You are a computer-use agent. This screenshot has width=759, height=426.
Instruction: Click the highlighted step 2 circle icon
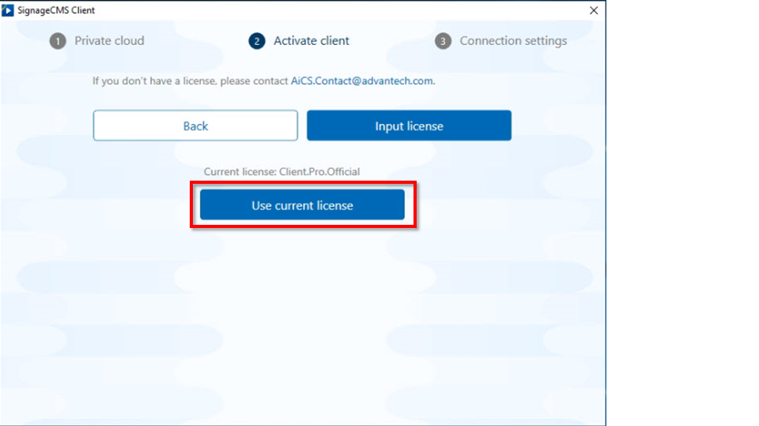click(256, 41)
